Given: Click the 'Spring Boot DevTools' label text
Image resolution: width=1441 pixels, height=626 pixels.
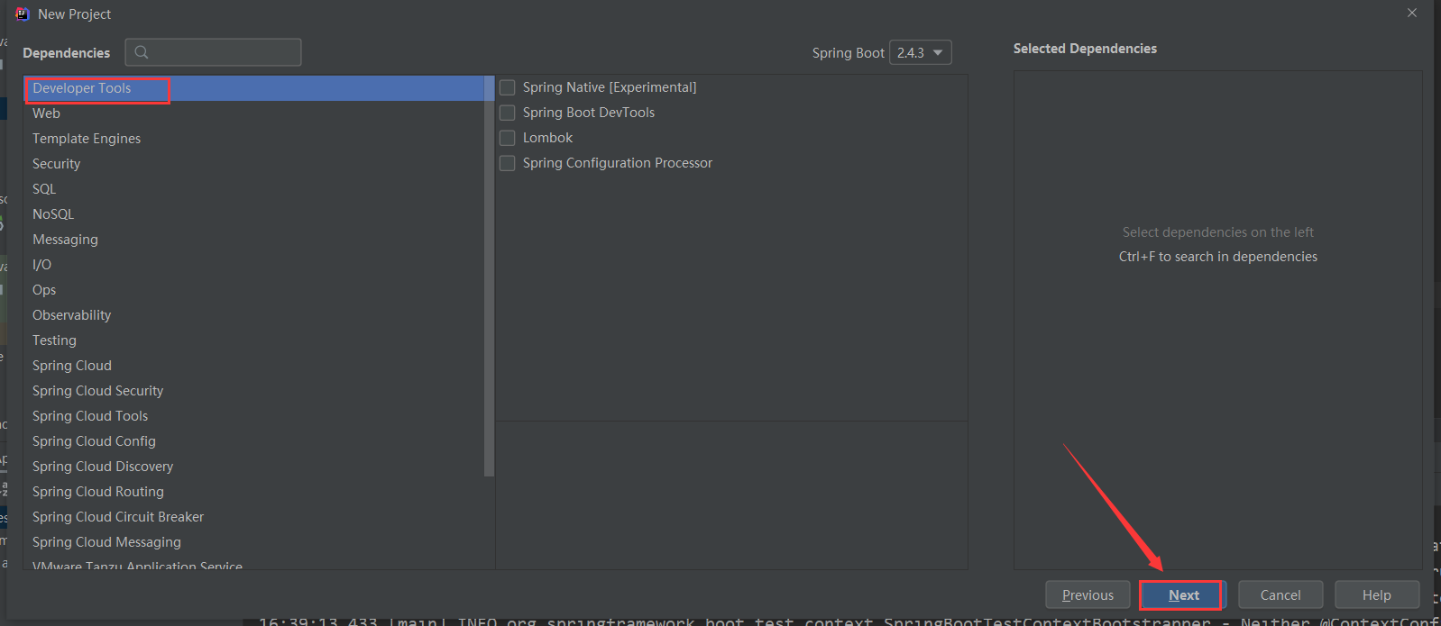Looking at the screenshot, I should coord(589,113).
